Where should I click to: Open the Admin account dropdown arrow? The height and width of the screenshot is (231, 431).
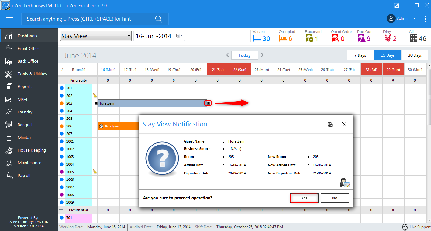coord(414,19)
